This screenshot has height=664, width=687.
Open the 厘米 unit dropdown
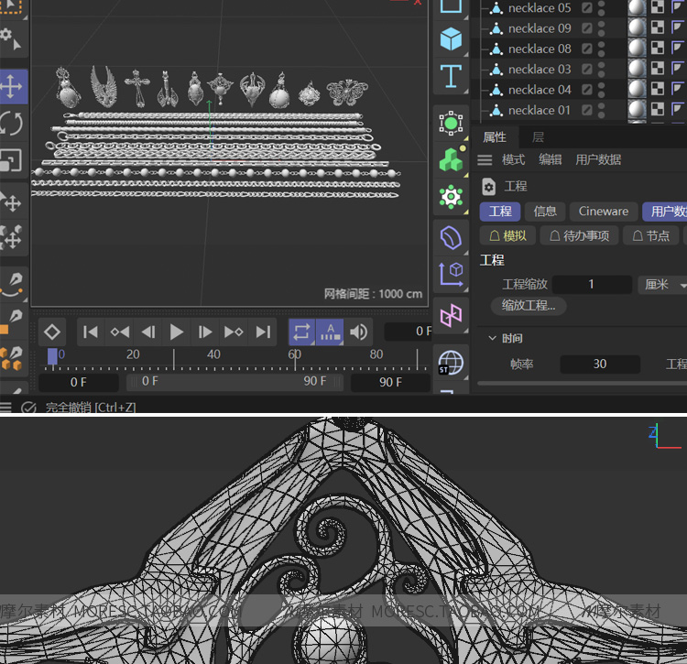pos(662,285)
